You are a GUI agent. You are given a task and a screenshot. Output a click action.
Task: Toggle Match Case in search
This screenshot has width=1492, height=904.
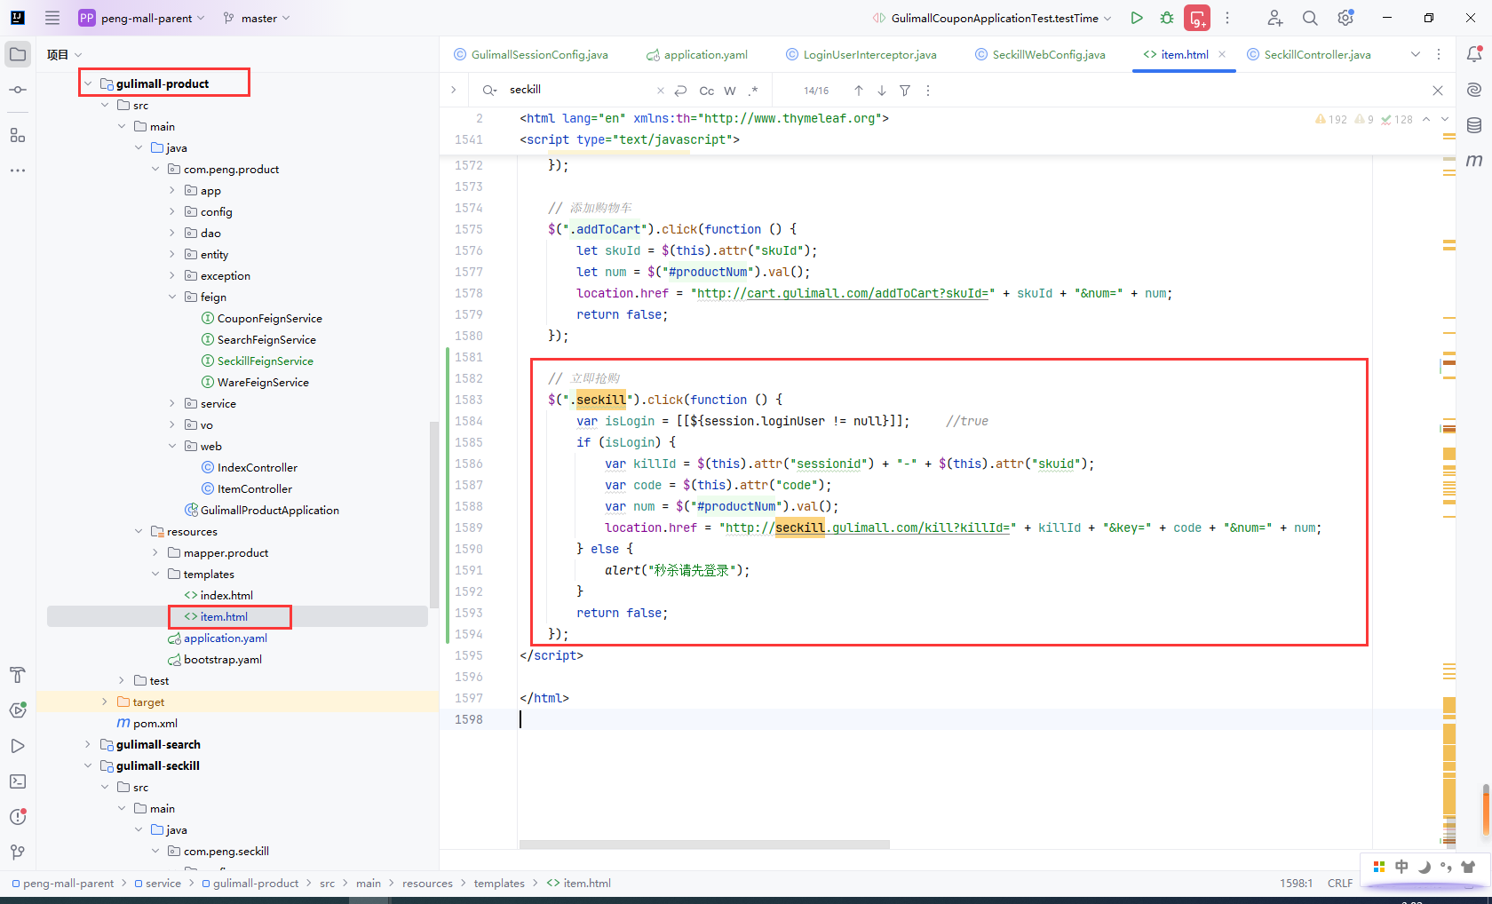pyautogui.click(x=707, y=91)
